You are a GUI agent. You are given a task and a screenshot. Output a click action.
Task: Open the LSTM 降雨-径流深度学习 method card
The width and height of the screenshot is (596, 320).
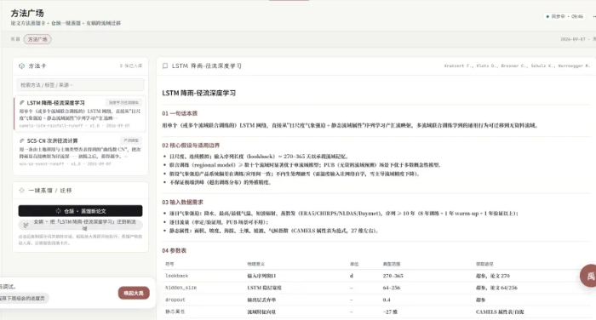(80, 114)
